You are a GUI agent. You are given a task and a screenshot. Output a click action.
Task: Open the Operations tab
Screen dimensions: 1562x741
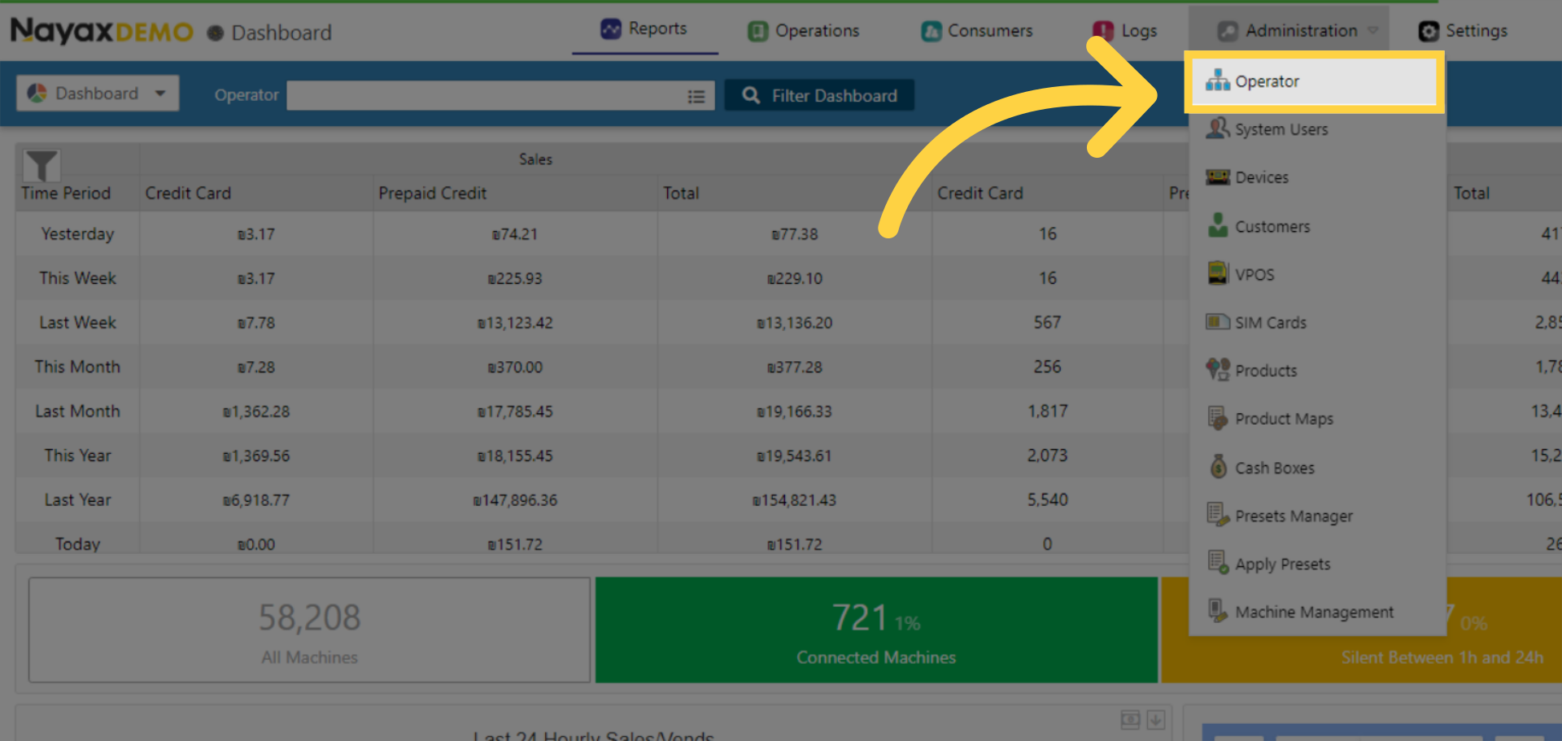(x=803, y=31)
